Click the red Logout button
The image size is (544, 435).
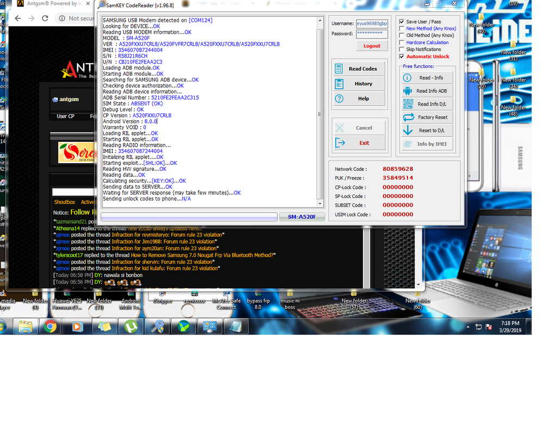[372, 46]
